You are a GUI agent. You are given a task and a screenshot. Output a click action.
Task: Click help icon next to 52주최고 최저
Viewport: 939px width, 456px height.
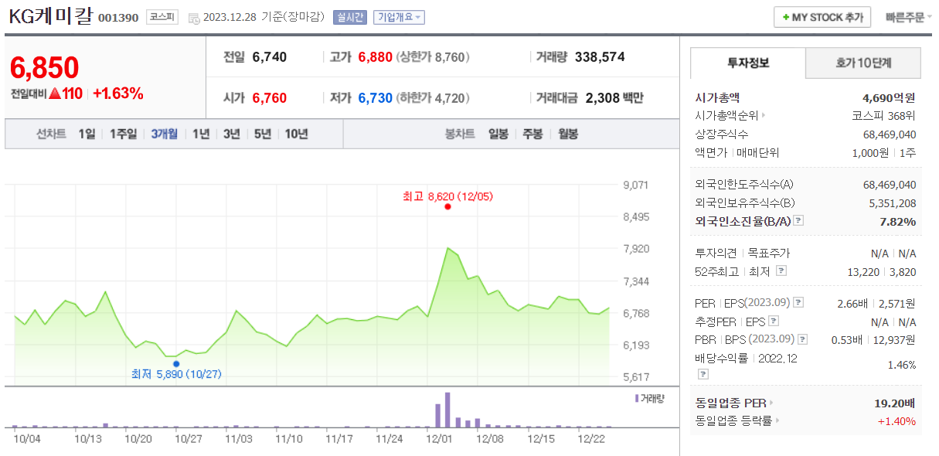tap(781, 271)
